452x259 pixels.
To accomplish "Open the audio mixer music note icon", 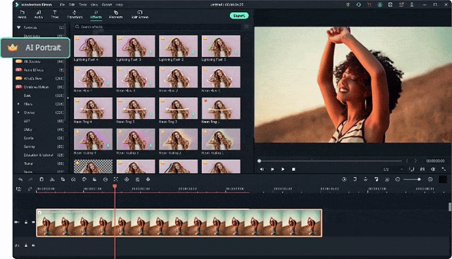I will [x=376, y=179].
